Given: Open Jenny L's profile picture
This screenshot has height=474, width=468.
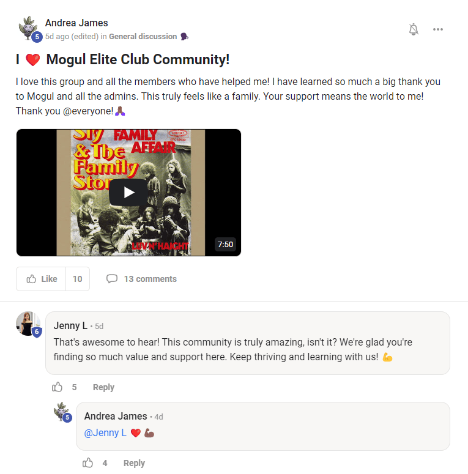Looking at the screenshot, I should [x=28, y=324].
